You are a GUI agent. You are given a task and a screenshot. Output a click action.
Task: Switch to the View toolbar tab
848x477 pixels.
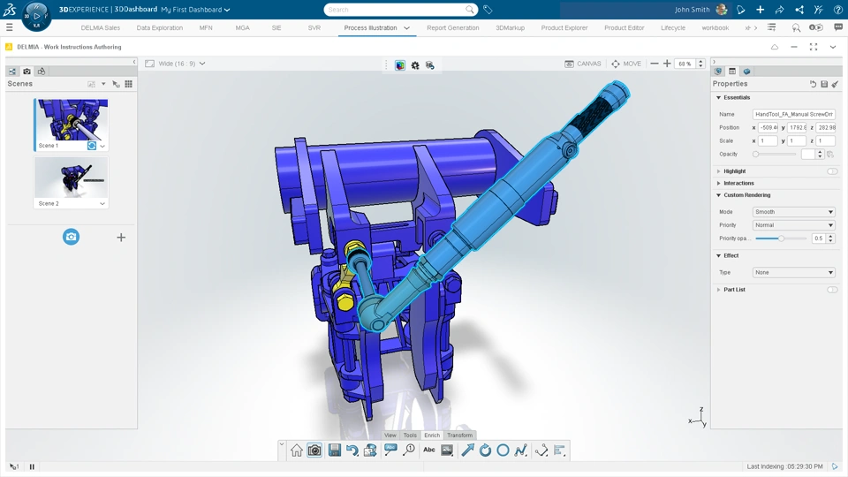click(390, 435)
